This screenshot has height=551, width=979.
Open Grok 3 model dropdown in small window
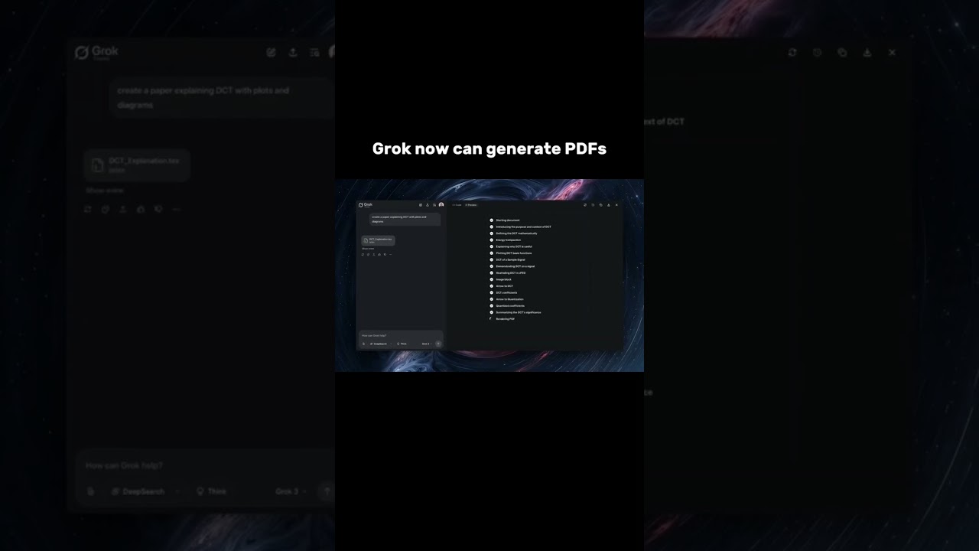pos(428,344)
